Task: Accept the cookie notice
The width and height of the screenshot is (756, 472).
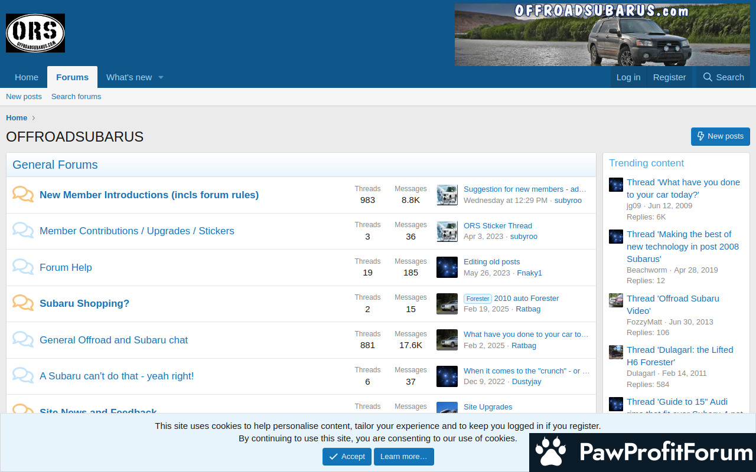Action: click(x=347, y=457)
